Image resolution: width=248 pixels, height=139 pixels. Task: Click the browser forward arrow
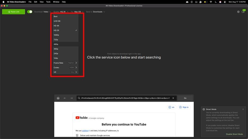point(72,98)
